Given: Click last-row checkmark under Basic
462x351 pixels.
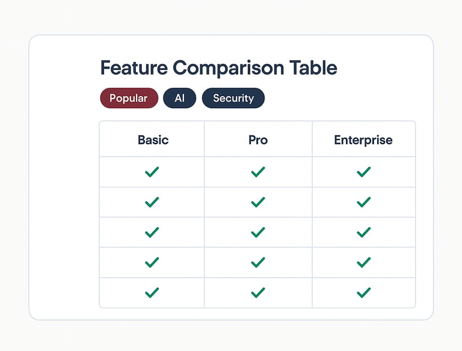Looking at the screenshot, I should pyautogui.click(x=152, y=293).
